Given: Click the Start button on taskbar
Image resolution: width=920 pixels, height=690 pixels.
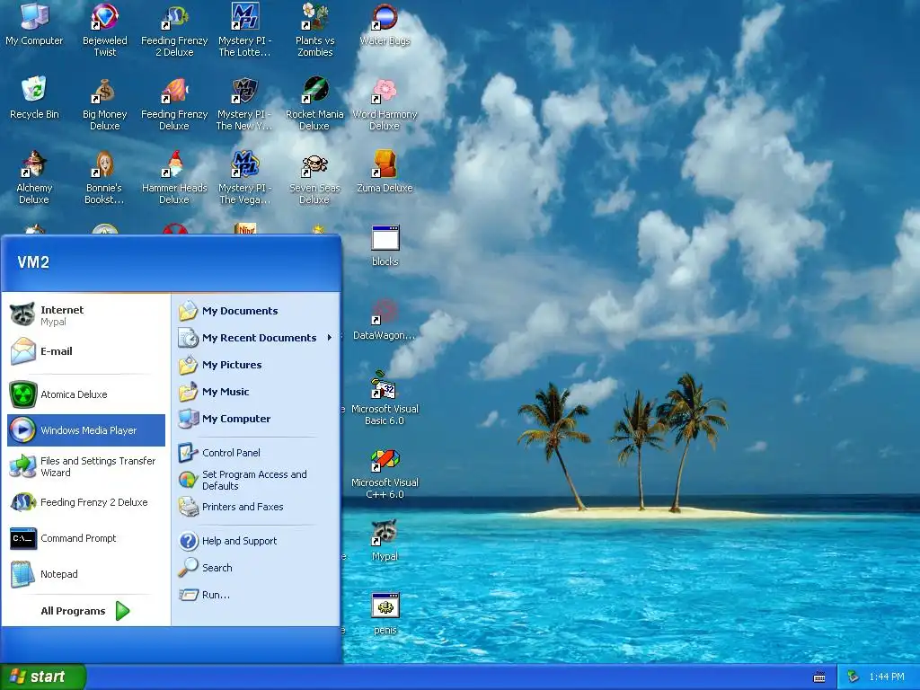Looking at the screenshot, I should point(43,677).
